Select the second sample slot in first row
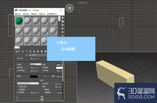Image resolution: width=157 pixels, height=103 pixels. (x=28, y=21)
